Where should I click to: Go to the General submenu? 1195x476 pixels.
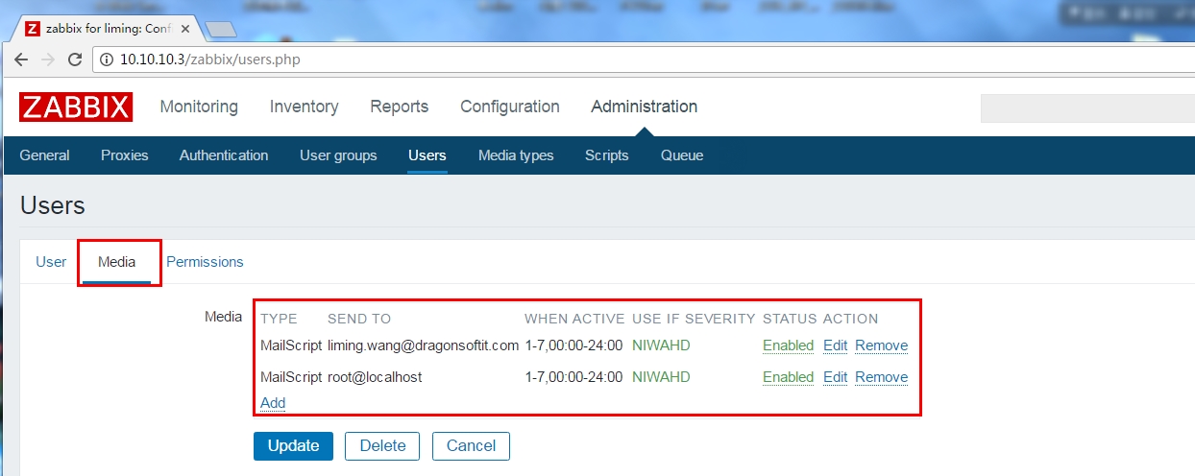(44, 155)
